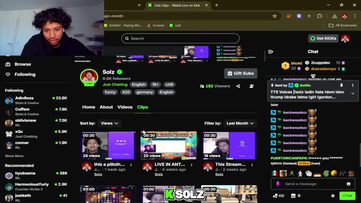
Task: Open the 20 views clip thumbnail
Action: pos(169,145)
